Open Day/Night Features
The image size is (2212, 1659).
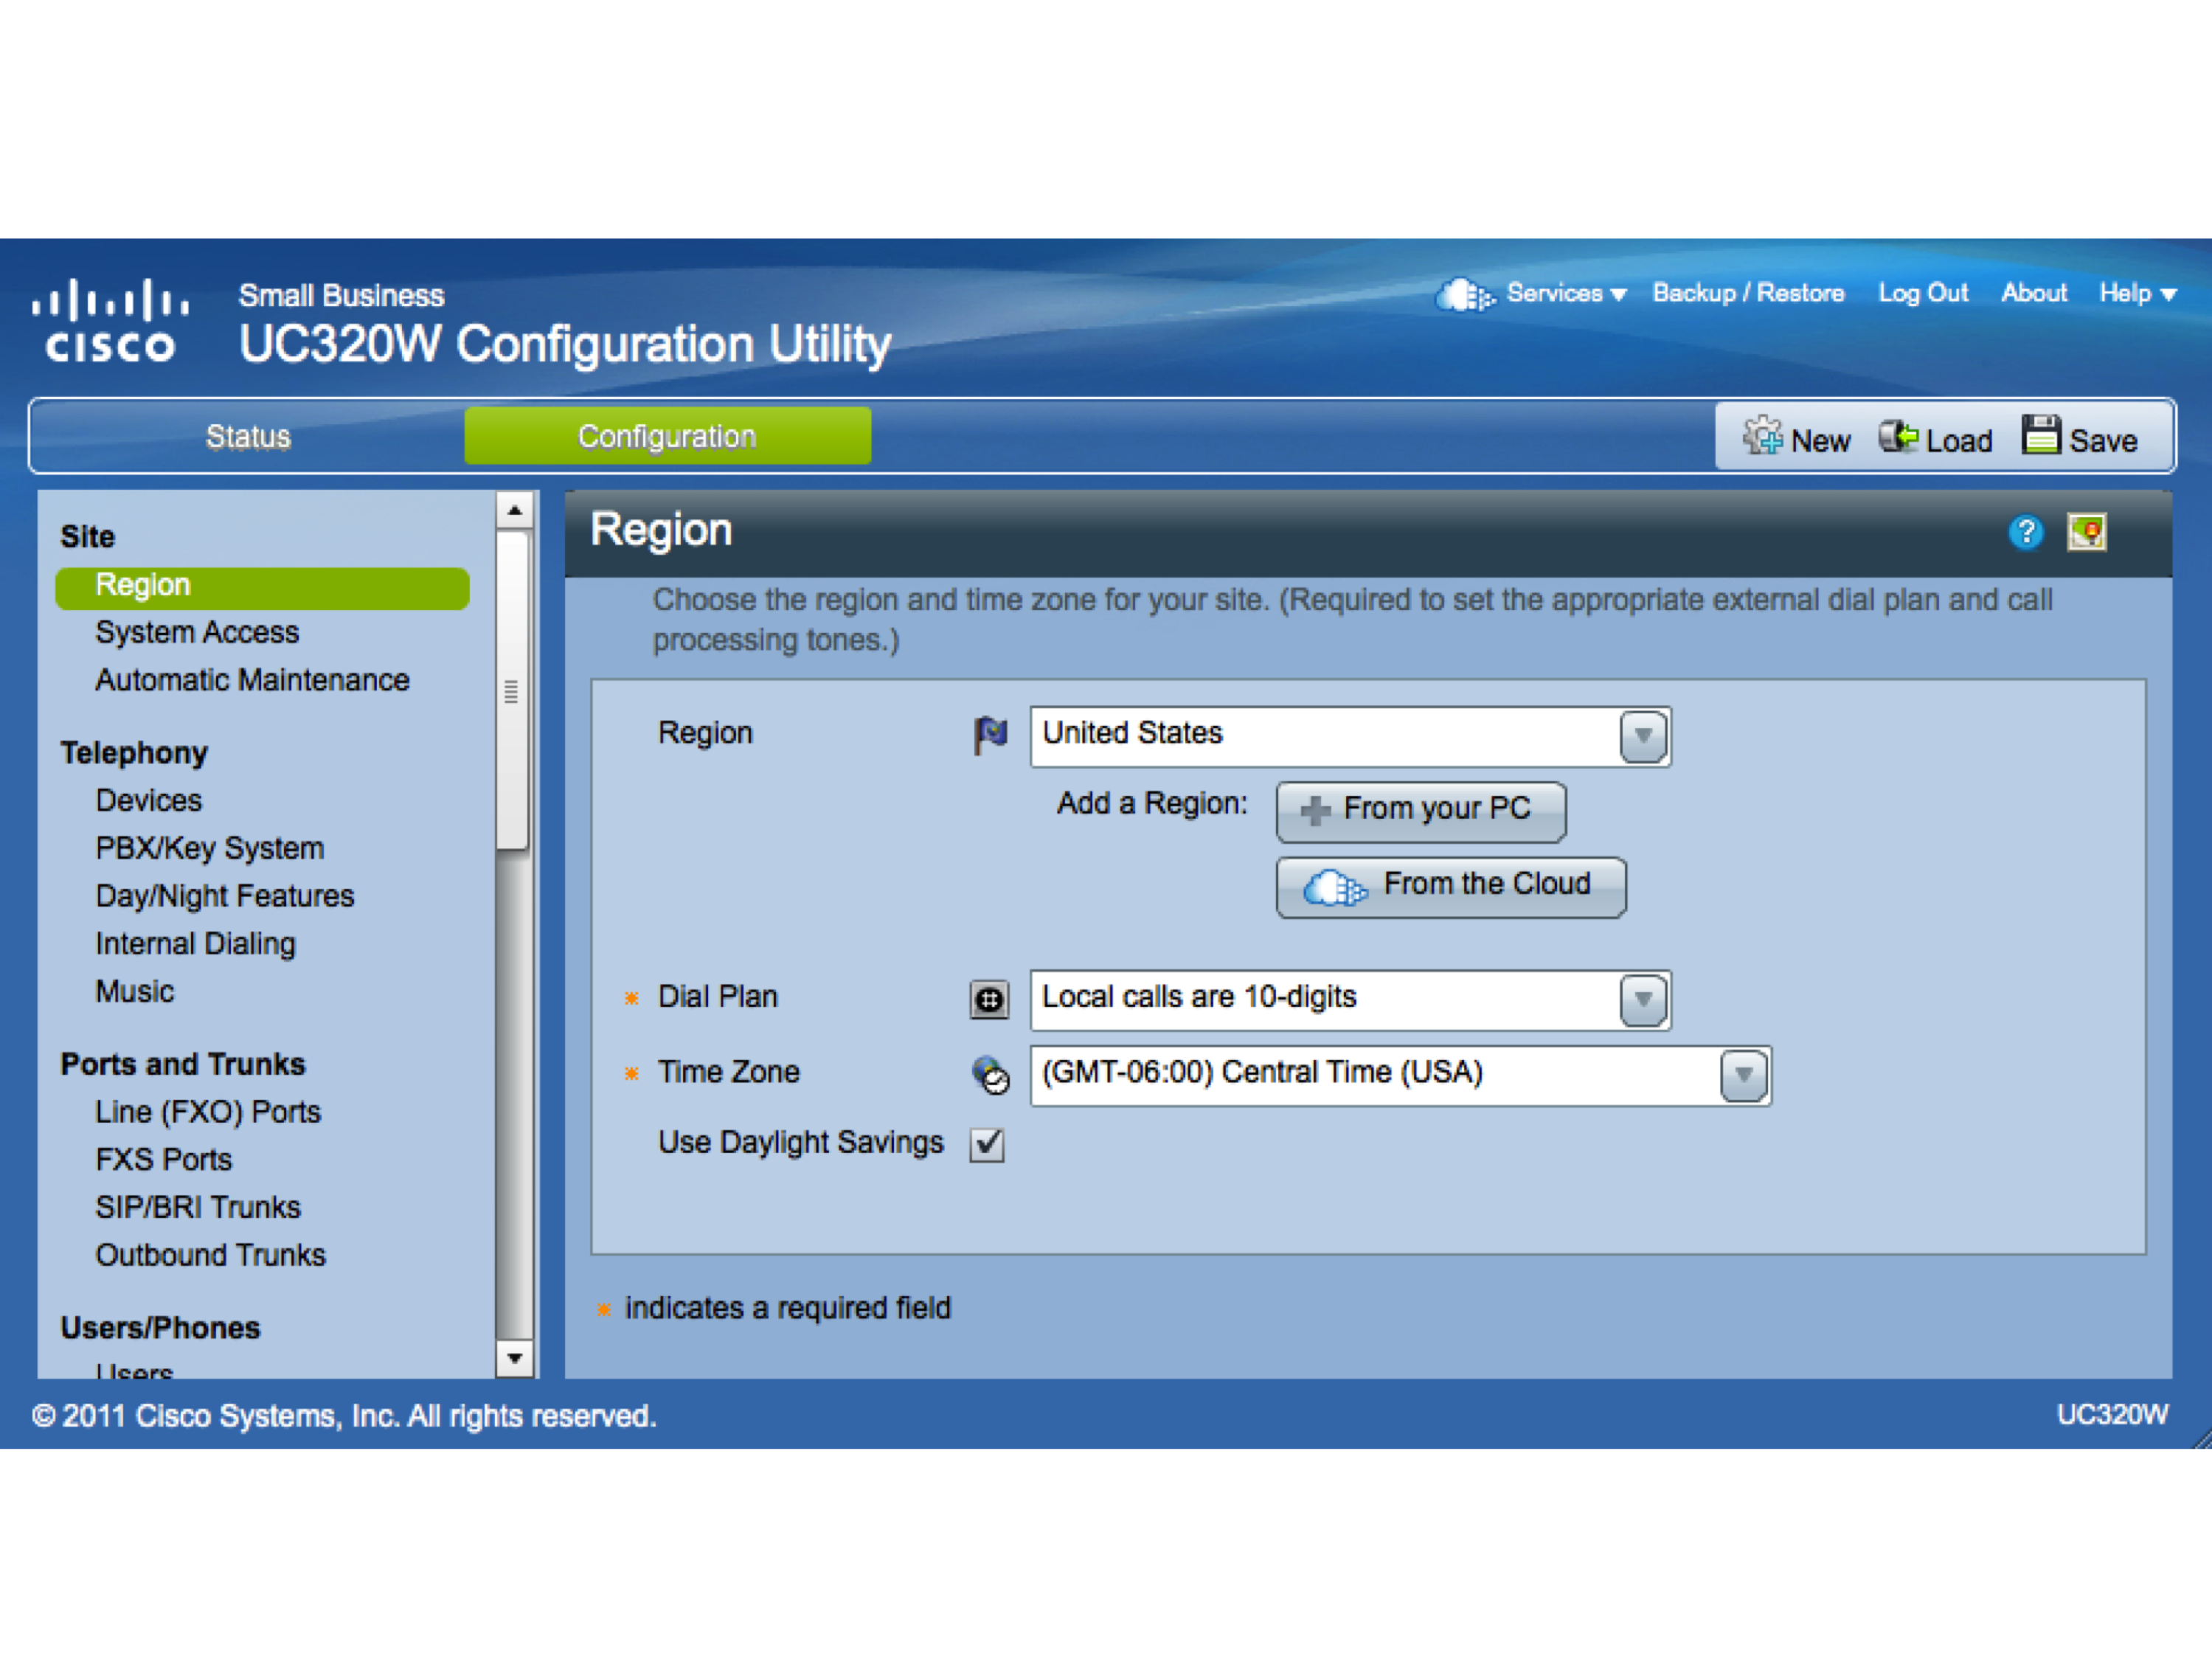pyautogui.click(x=225, y=897)
